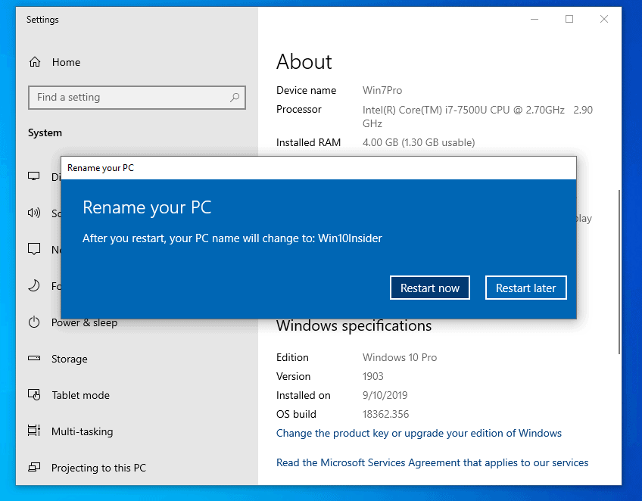Open the Change the product key link
The image size is (642, 501).
[x=419, y=433]
